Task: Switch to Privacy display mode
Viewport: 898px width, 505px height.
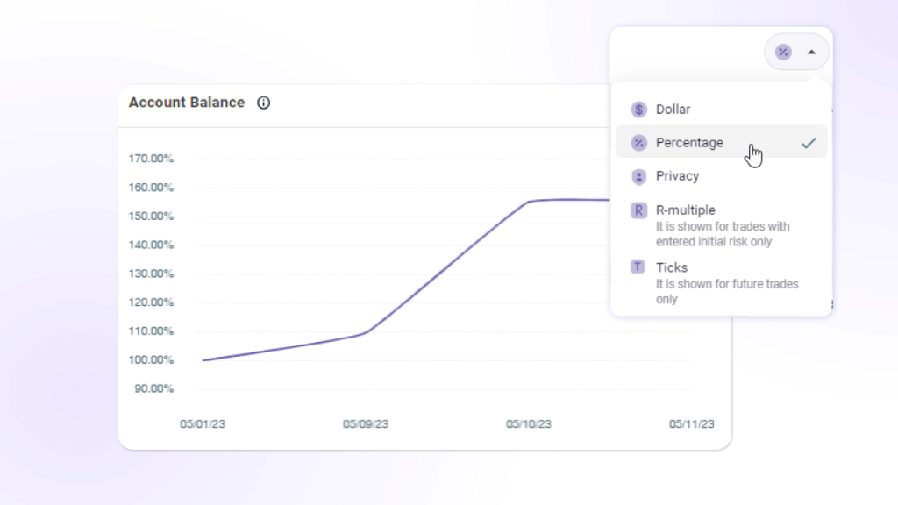Action: 678,176
